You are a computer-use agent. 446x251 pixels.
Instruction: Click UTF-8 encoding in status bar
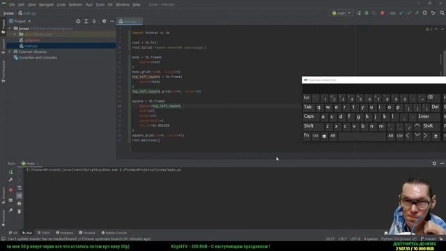click(x=355, y=238)
